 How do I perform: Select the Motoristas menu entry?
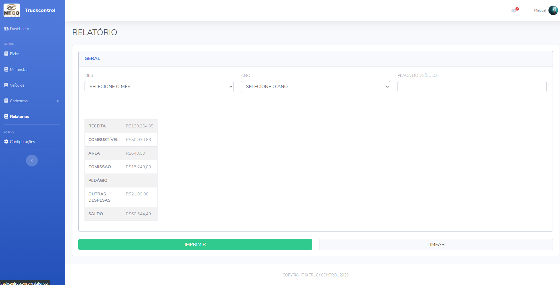[20, 69]
